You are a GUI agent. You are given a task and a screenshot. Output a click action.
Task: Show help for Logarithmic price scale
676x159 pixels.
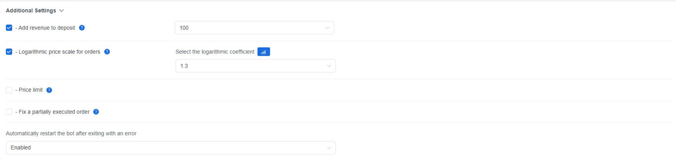coord(107,52)
